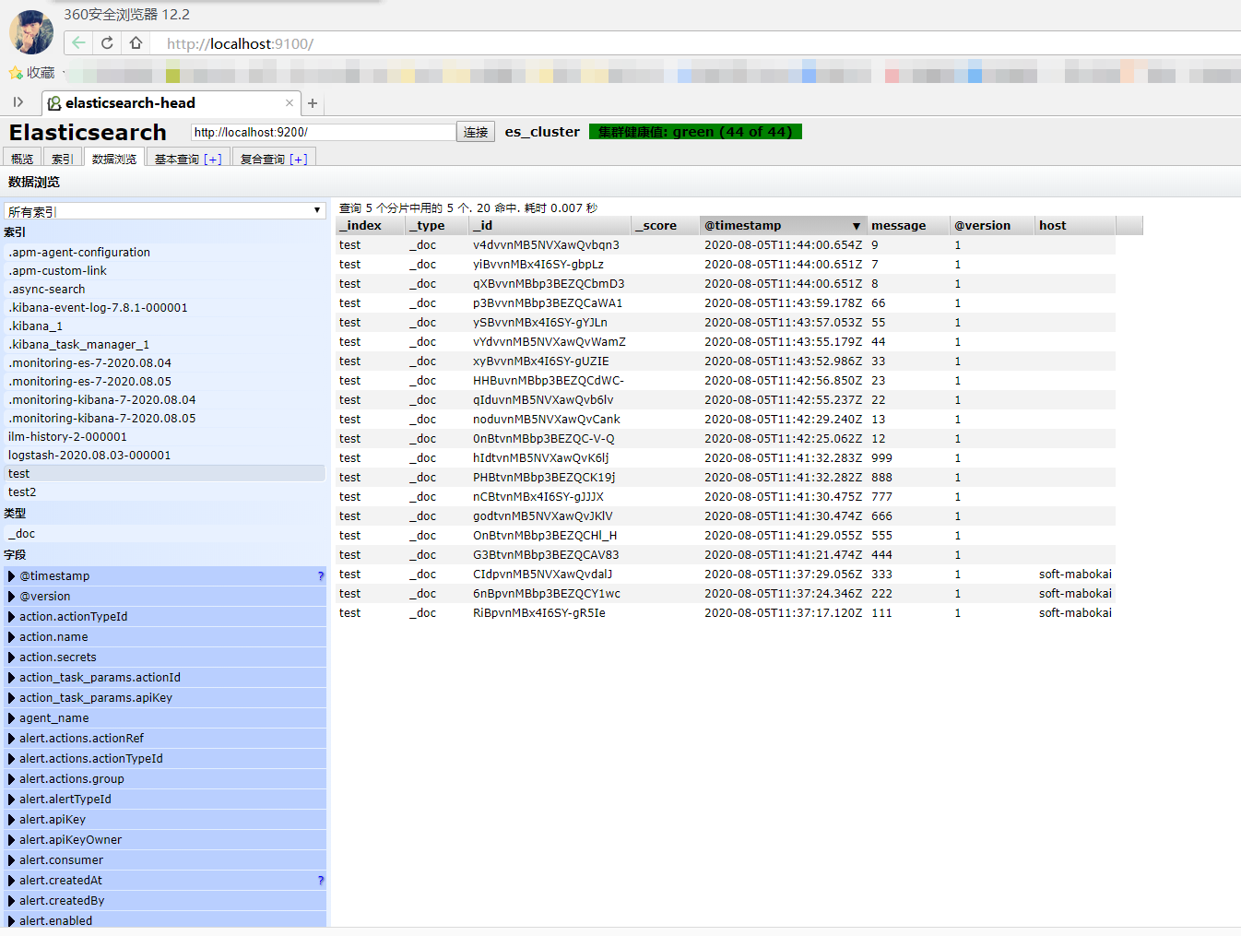Viewport: 1241px width, 936px height.
Task: Click the browser back arrow button
Action: pyautogui.click(x=79, y=43)
